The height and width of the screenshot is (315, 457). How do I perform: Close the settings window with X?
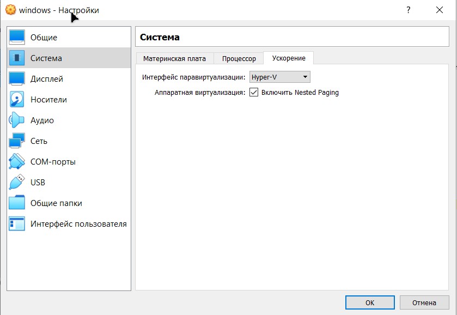[440, 10]
